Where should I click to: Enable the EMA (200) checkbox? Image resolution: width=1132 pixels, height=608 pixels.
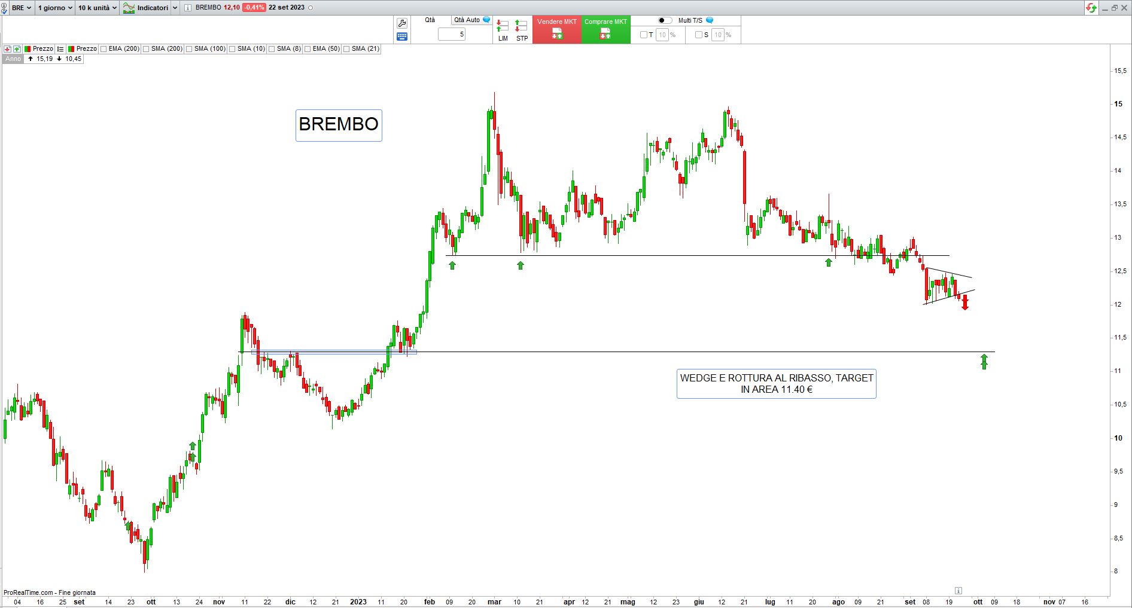pos(104,49)
